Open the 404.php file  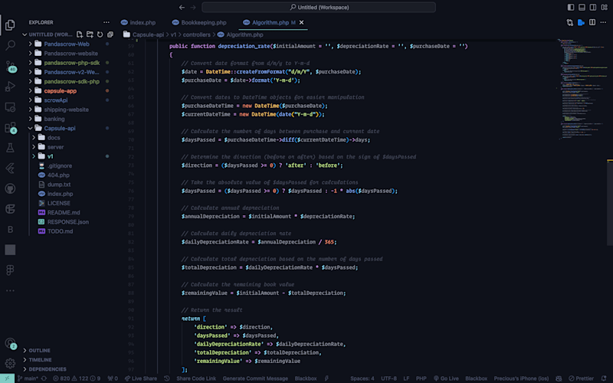coord(58,175)
